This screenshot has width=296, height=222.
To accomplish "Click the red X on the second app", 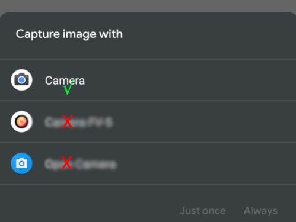I will [68, 122].
